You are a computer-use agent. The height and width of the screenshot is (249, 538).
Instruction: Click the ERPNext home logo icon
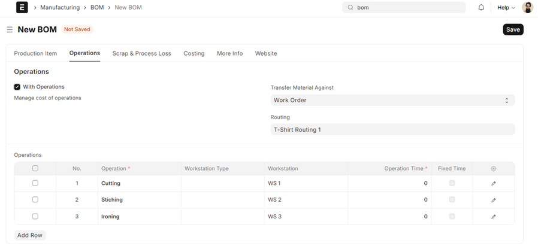22,8
